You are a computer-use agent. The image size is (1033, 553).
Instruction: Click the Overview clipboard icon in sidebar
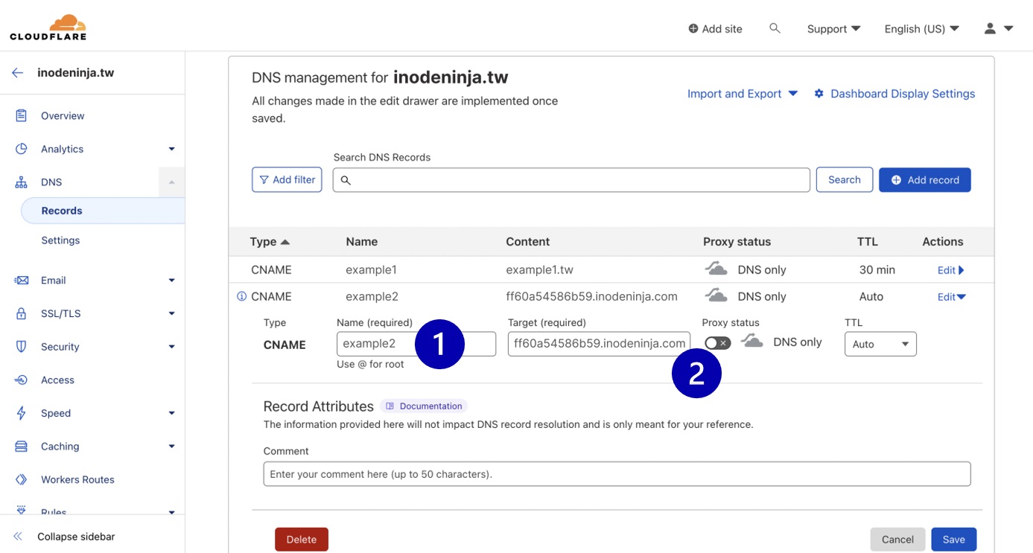pyautogui.click(x=22, y=115)
